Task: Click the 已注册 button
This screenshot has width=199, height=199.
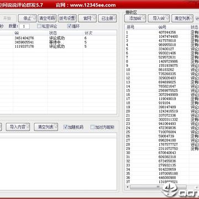Action: click(x=107, y=18)
